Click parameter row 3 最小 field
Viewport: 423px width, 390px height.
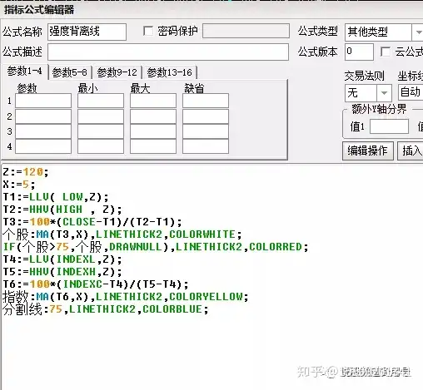[101, 131]
